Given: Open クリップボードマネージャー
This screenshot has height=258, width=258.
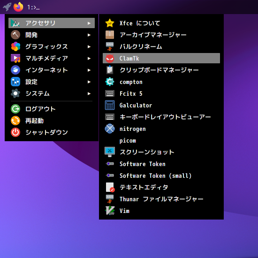Looking at the screenshot, I should pyautogui.click(x=161, y=70).
